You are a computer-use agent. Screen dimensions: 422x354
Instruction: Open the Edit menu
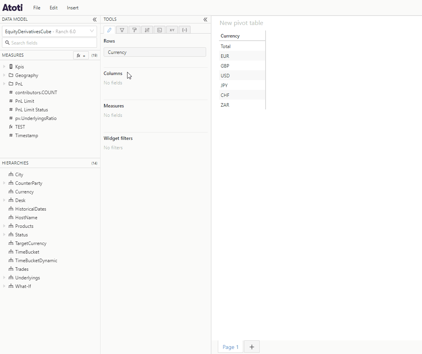click(54, 8)
